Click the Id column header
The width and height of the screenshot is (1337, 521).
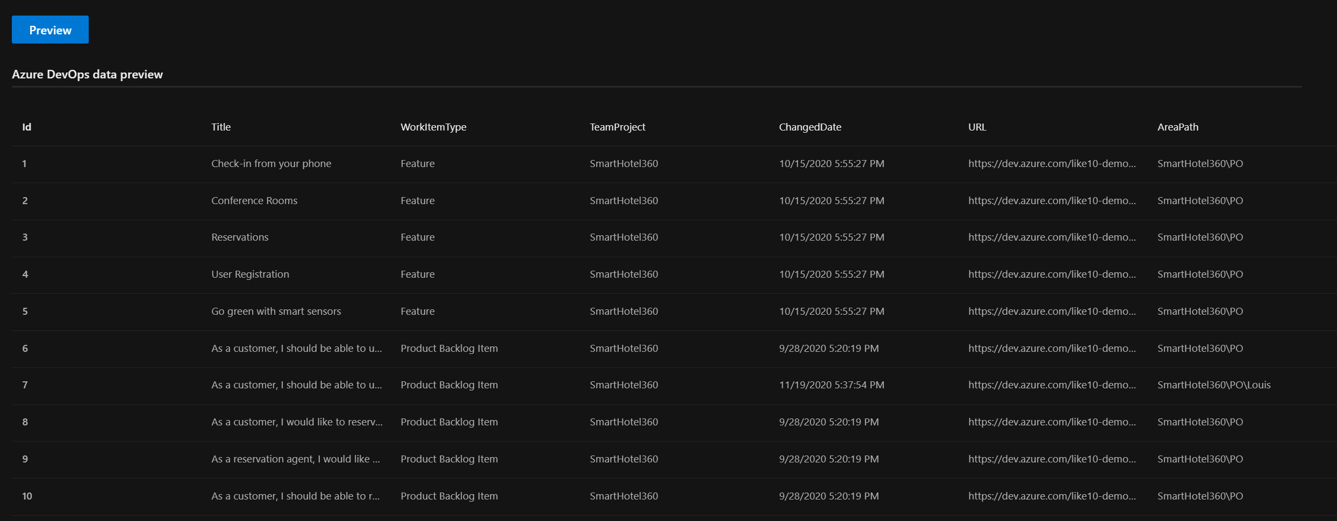[x=26, y=127]
